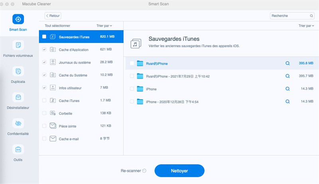
Task: Click the Cache du Système icon
Action: tap(53, 75)
